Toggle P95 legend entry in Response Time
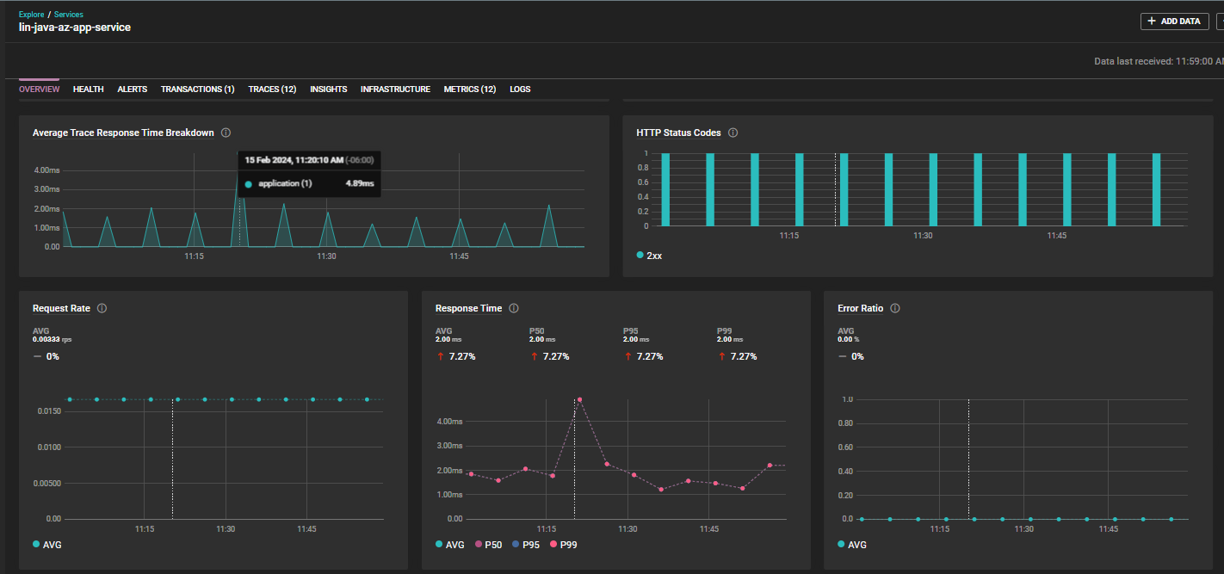The image size is (1224, 574). [526, 545]
